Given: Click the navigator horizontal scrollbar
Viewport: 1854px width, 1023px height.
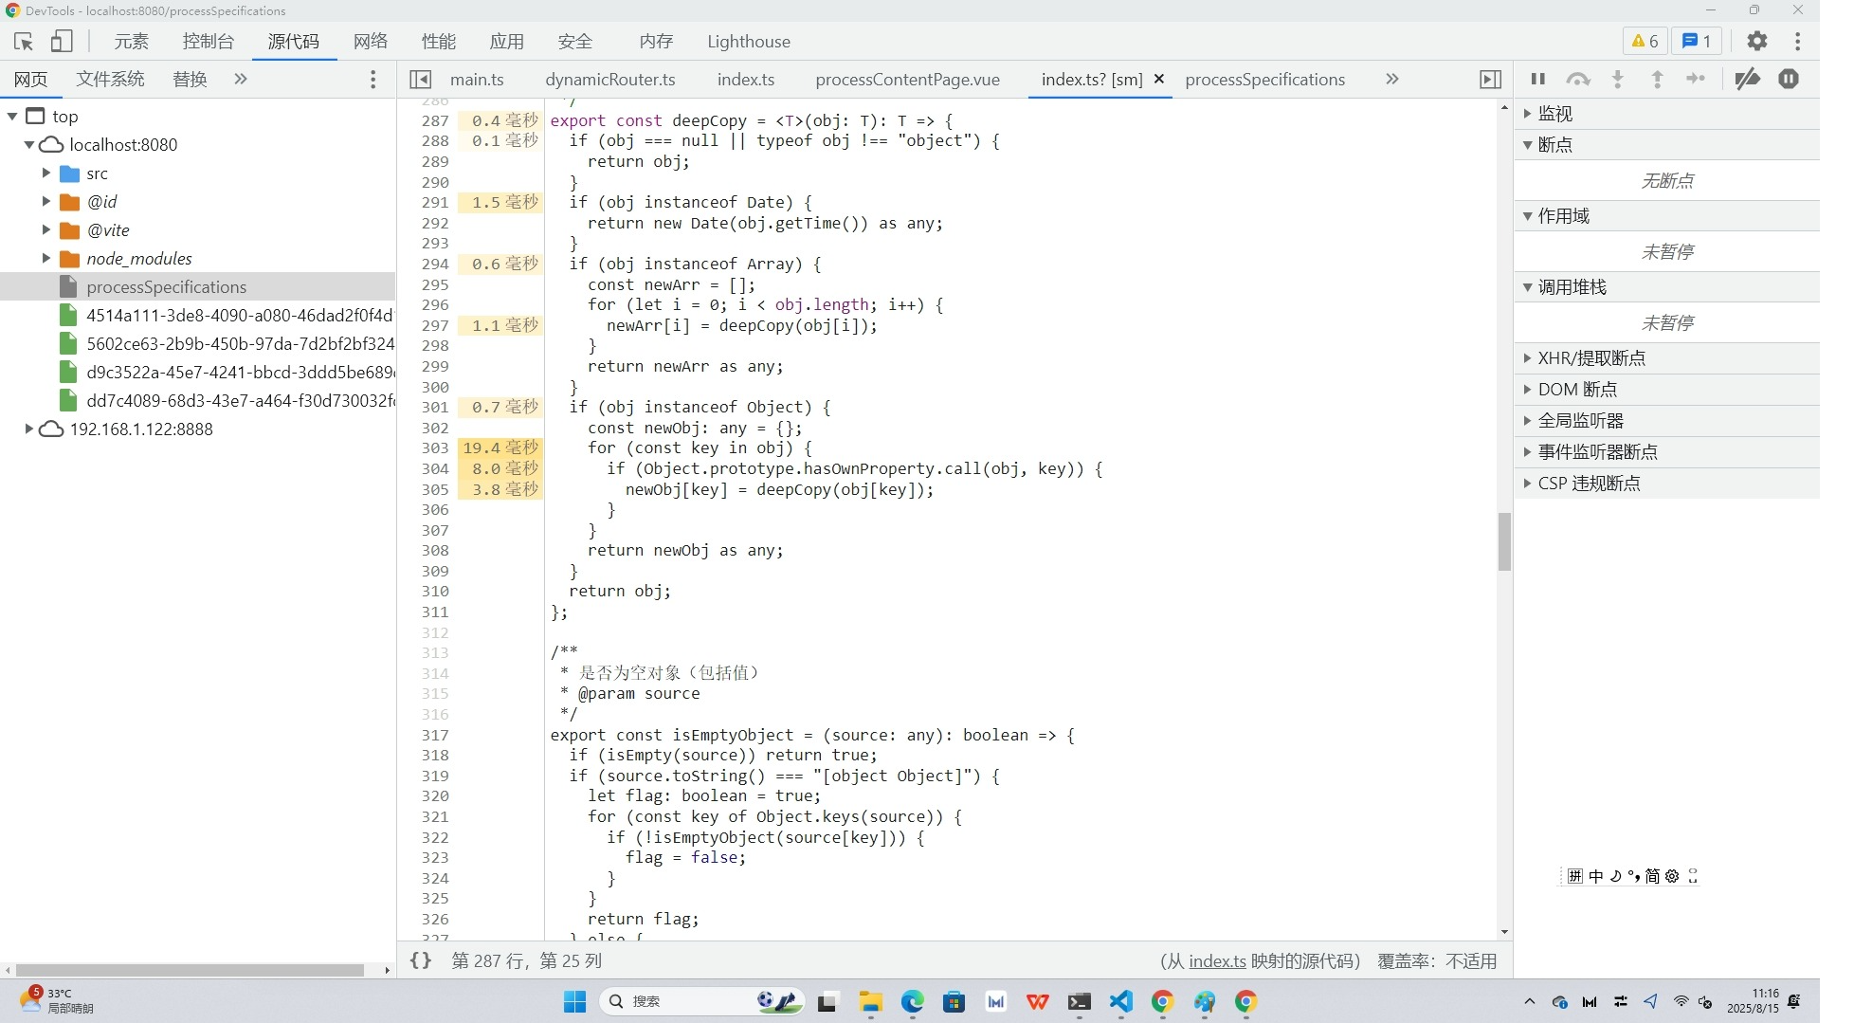Looking at the screenshot, I should click(190, 970).
